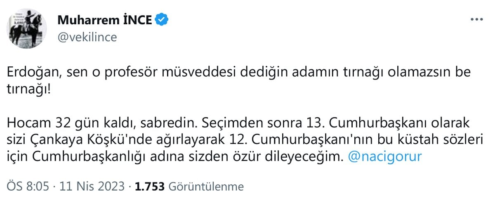Click the blue verified badge
Screen dimensions: 495x203
coord(162,19)
